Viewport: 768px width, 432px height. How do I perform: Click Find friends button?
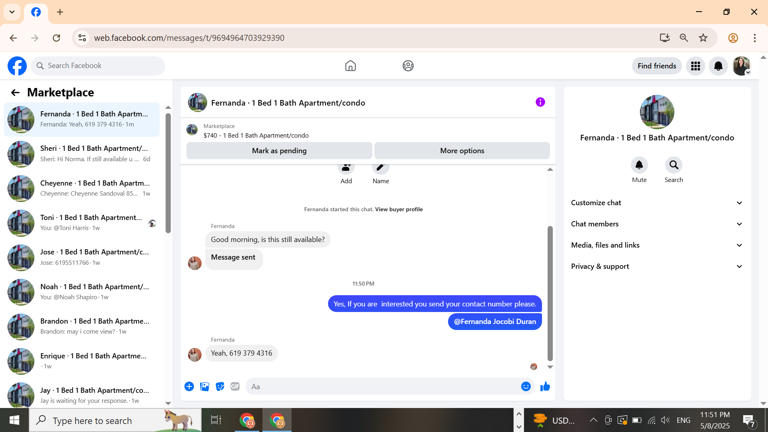tap(657, 66)
